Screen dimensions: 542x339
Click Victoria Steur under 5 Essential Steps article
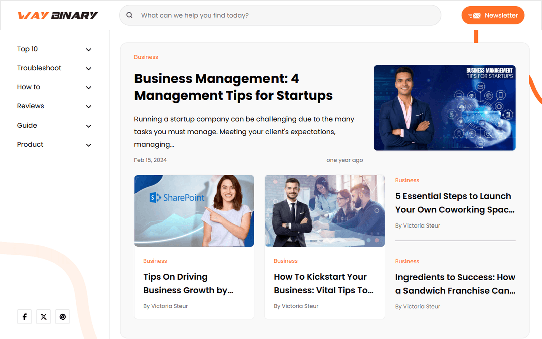pos(422,225)
